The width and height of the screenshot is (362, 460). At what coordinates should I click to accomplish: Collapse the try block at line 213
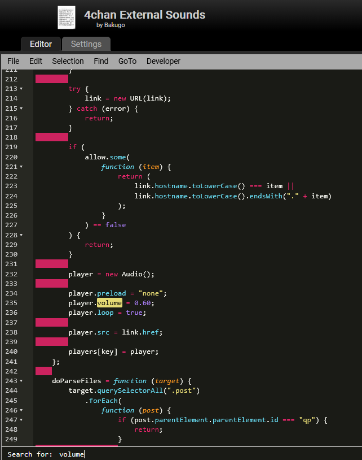21,89
